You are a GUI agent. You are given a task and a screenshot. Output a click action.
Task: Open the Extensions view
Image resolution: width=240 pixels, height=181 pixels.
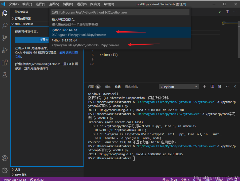click(5, 63)
